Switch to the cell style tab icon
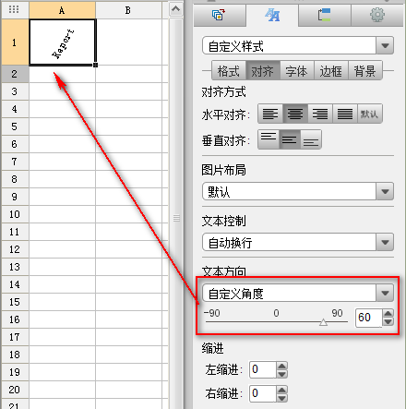406x409 pixels. (272, 15)
